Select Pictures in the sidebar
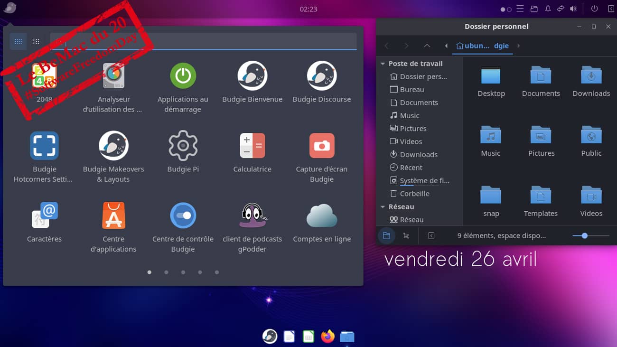The image size is (617, 347). click(x=408, y=129)
